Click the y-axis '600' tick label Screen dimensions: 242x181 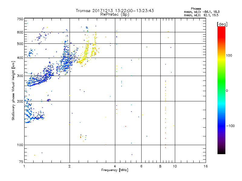pyautogui.click(x=20, y=32)
